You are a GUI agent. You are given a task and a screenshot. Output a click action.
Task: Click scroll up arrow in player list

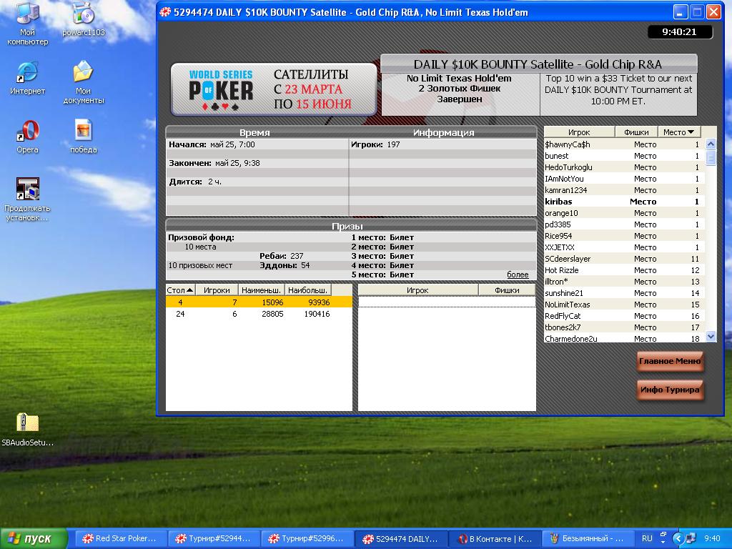pyautogui.click(x=711, y=144)
